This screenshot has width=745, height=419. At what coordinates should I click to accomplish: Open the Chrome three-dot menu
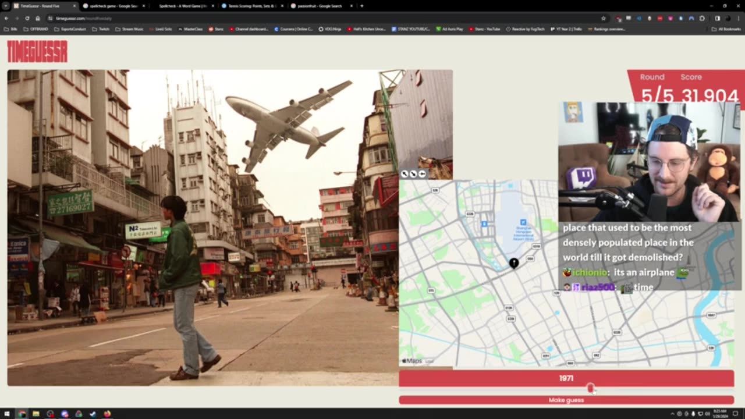[738, 19]
